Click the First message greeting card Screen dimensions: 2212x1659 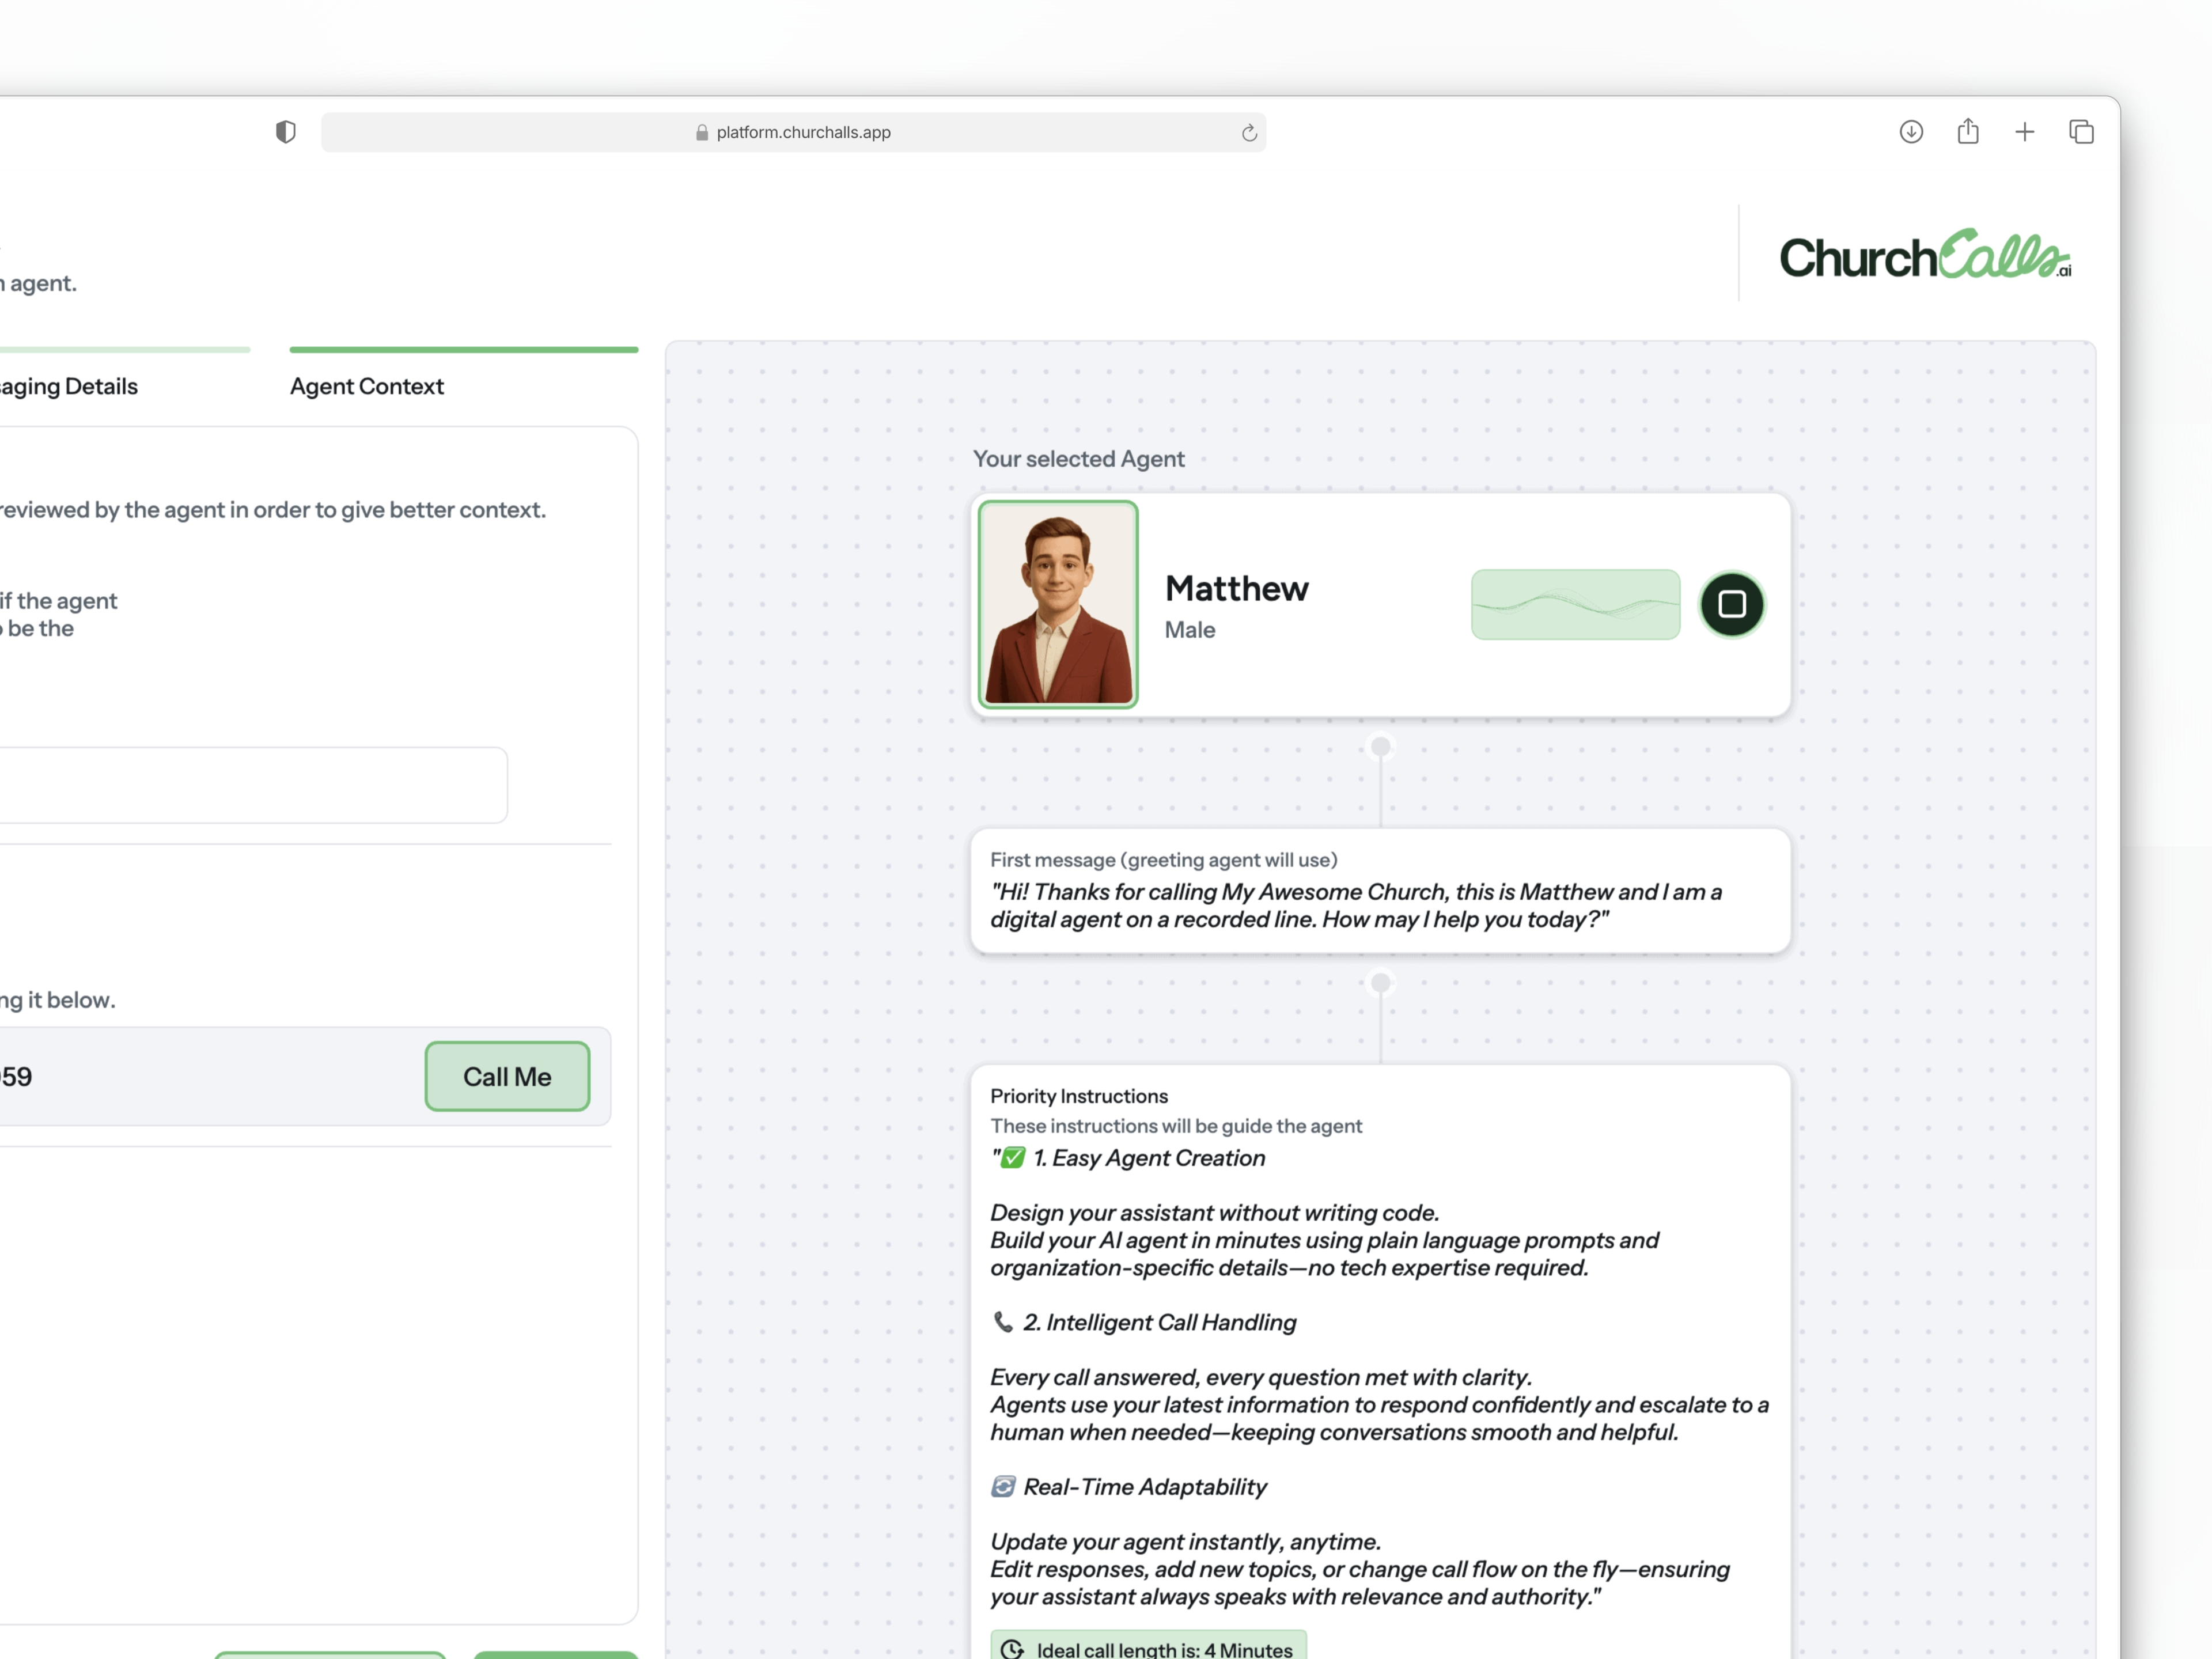1379,891
